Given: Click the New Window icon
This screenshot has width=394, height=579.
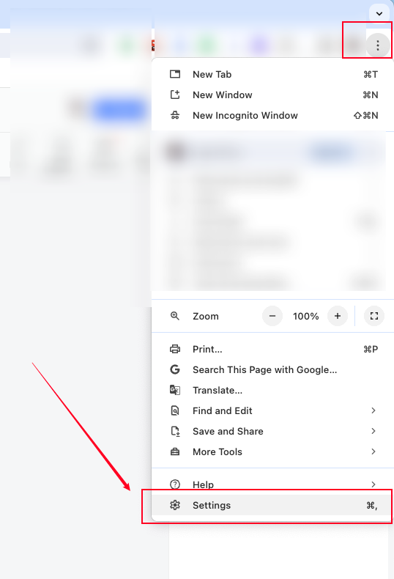Looking at the screenshot, I should (175, 95).
